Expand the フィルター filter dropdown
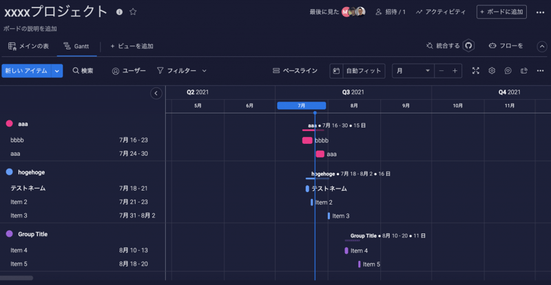 tap(204, 71)
